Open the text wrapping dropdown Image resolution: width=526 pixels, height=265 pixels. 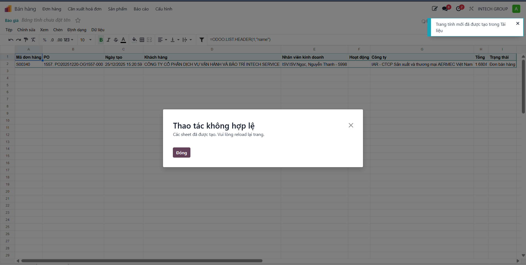pos(187,40)
